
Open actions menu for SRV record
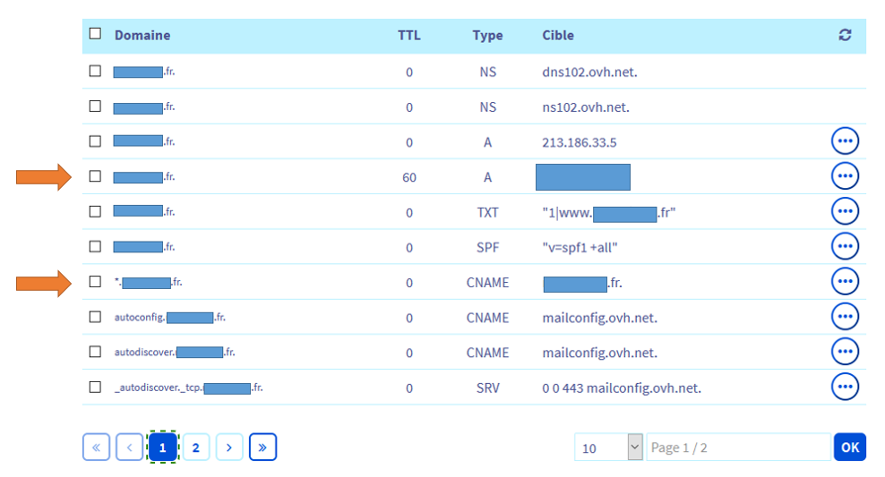[x=845, y=387]
